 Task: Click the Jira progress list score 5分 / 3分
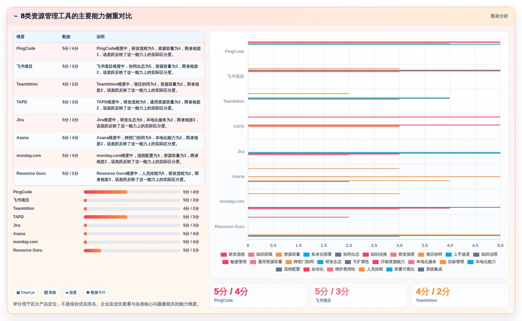click(x=191, y=225)
